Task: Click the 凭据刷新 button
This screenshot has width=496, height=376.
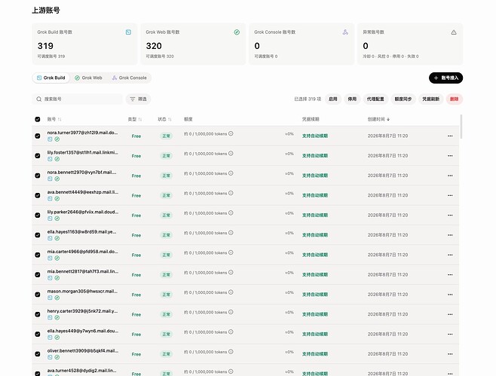Action: pyautogui.click(x=431, y=99)
